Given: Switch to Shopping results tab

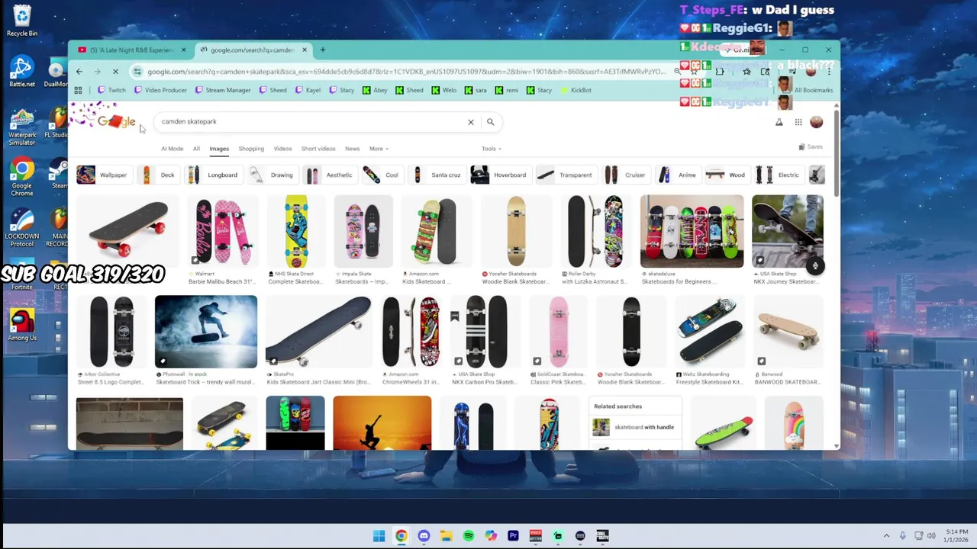Looking at the screenshot, I should coord(251,149).
